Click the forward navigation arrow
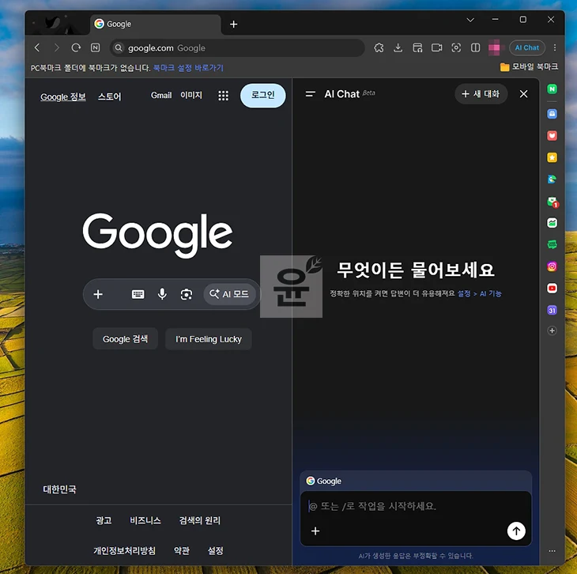This screenshot has width=577, height=574. point(56,48)
